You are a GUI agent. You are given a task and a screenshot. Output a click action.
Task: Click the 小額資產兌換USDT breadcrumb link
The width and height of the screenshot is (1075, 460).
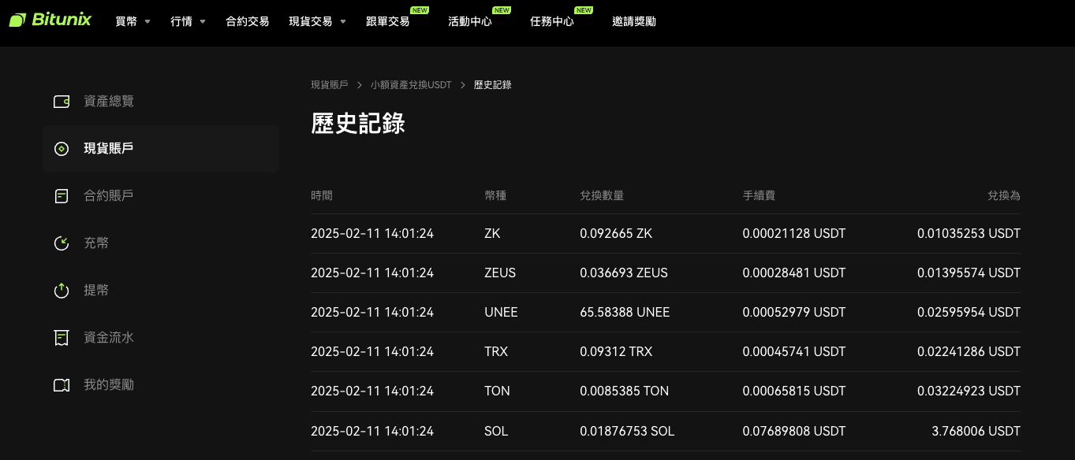411,84
